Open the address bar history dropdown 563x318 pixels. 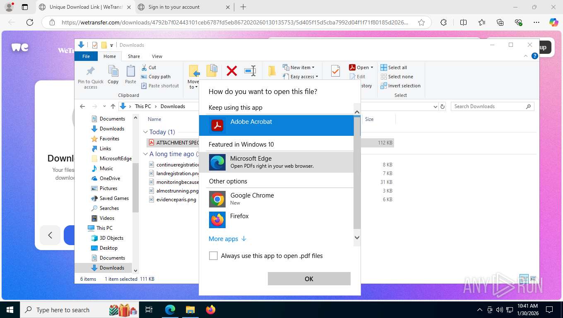coord(435,106)
